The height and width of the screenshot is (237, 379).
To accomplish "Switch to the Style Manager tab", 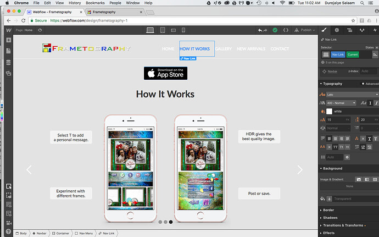I will tap(362, 30).
